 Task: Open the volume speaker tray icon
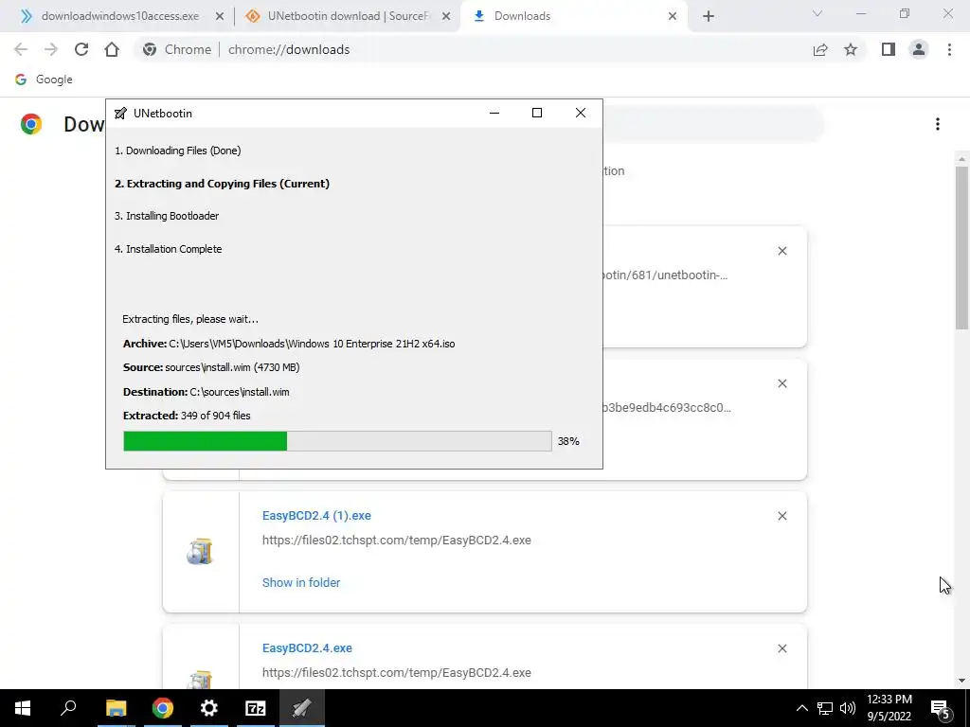tap(848, 708)
